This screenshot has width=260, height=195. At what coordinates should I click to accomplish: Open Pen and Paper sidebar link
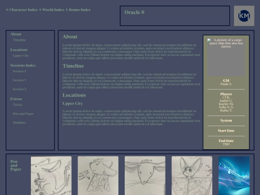[x=23, y=114]
